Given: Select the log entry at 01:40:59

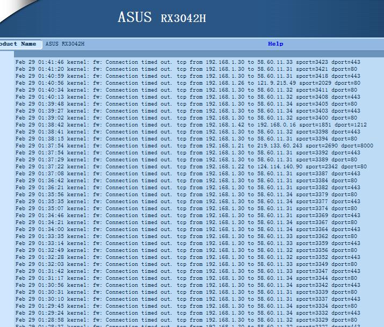Looking at the screenshot, I should tap(188, 76).
